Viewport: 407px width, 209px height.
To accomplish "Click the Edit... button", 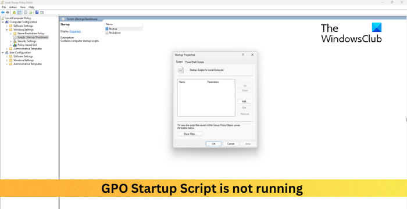I will (x=245, y=107).
